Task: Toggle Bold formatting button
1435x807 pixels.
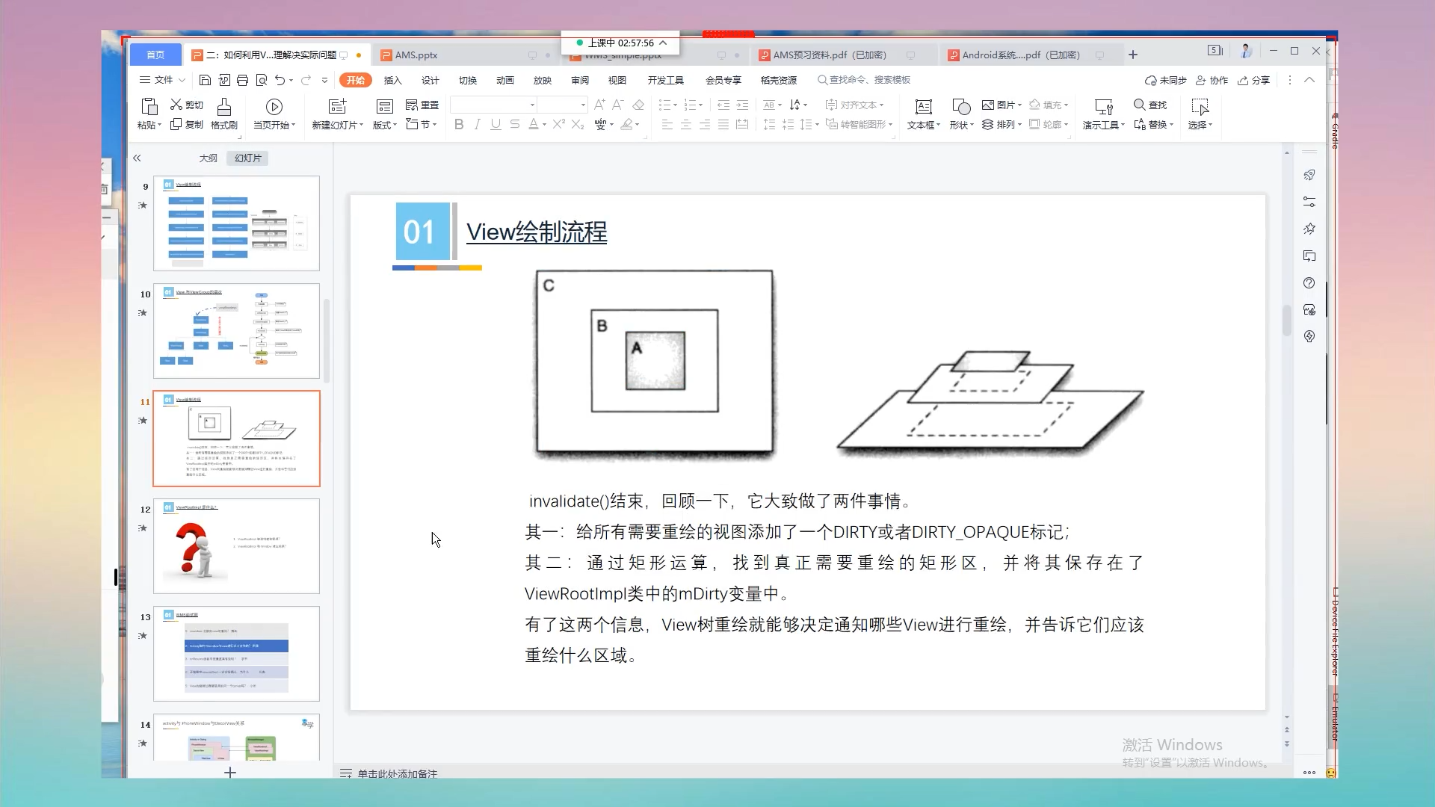Action: [459, 125]
